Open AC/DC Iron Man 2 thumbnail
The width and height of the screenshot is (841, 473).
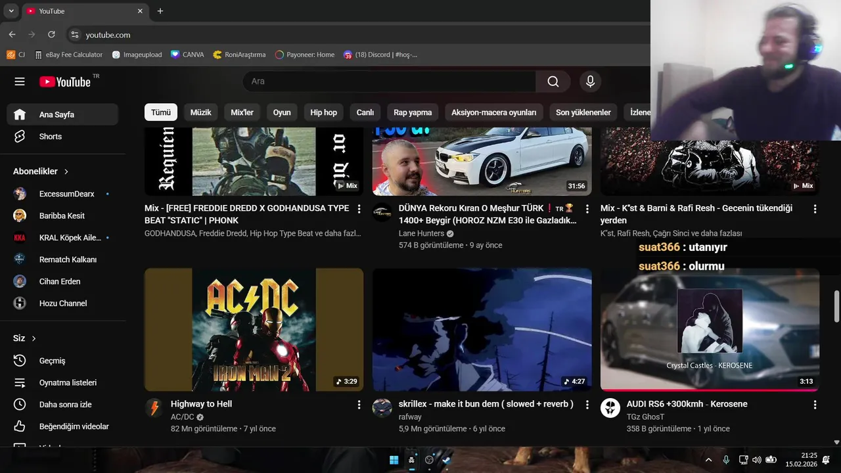(254, 329)
